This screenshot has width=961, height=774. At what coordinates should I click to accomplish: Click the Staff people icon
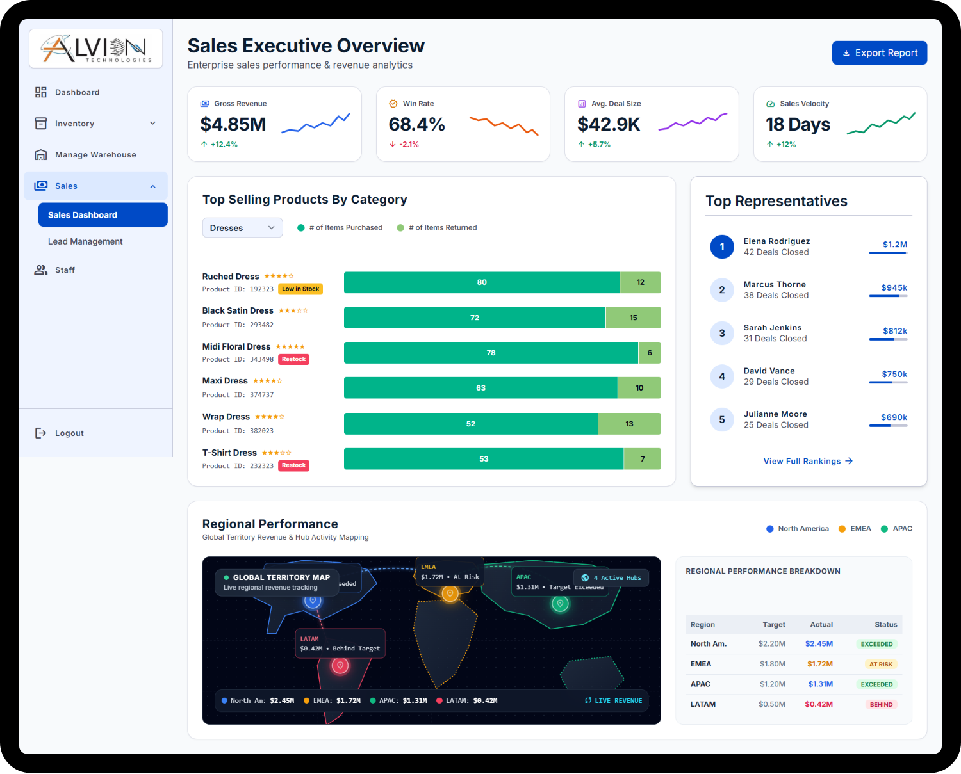pyautogui.click(x=41, y=270)
